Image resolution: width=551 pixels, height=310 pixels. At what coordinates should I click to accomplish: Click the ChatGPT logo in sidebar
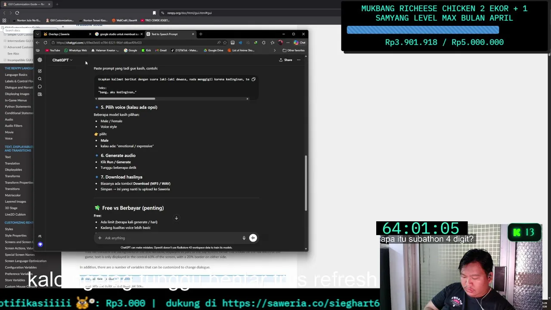point(40,60)
